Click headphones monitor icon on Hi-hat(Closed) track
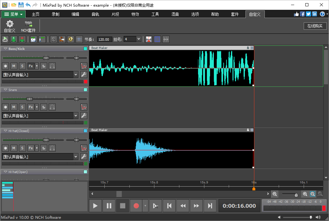 click(x=52, y=148)
